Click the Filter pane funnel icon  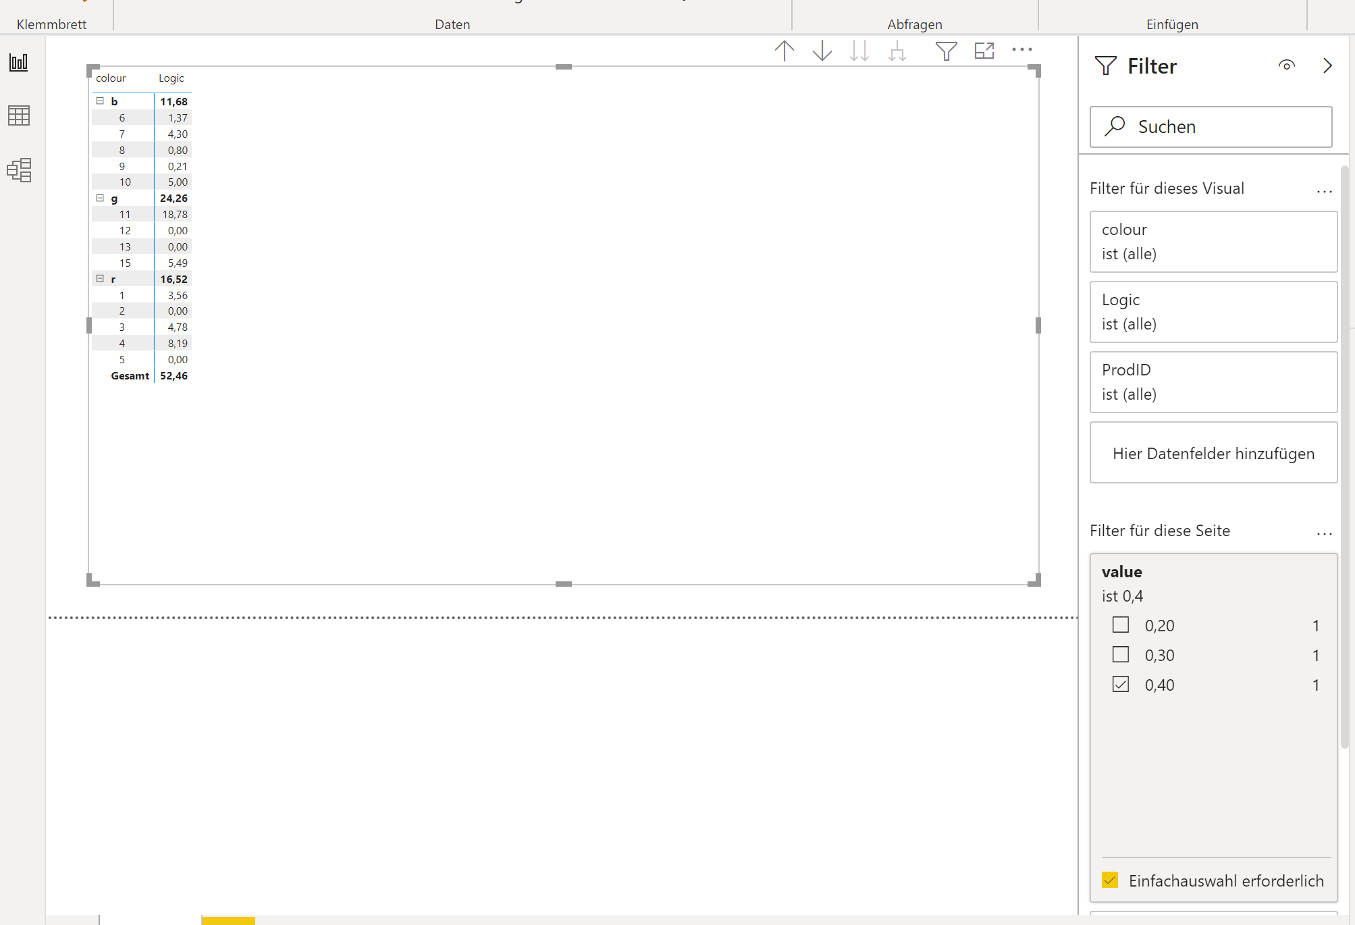(1106, 65)
